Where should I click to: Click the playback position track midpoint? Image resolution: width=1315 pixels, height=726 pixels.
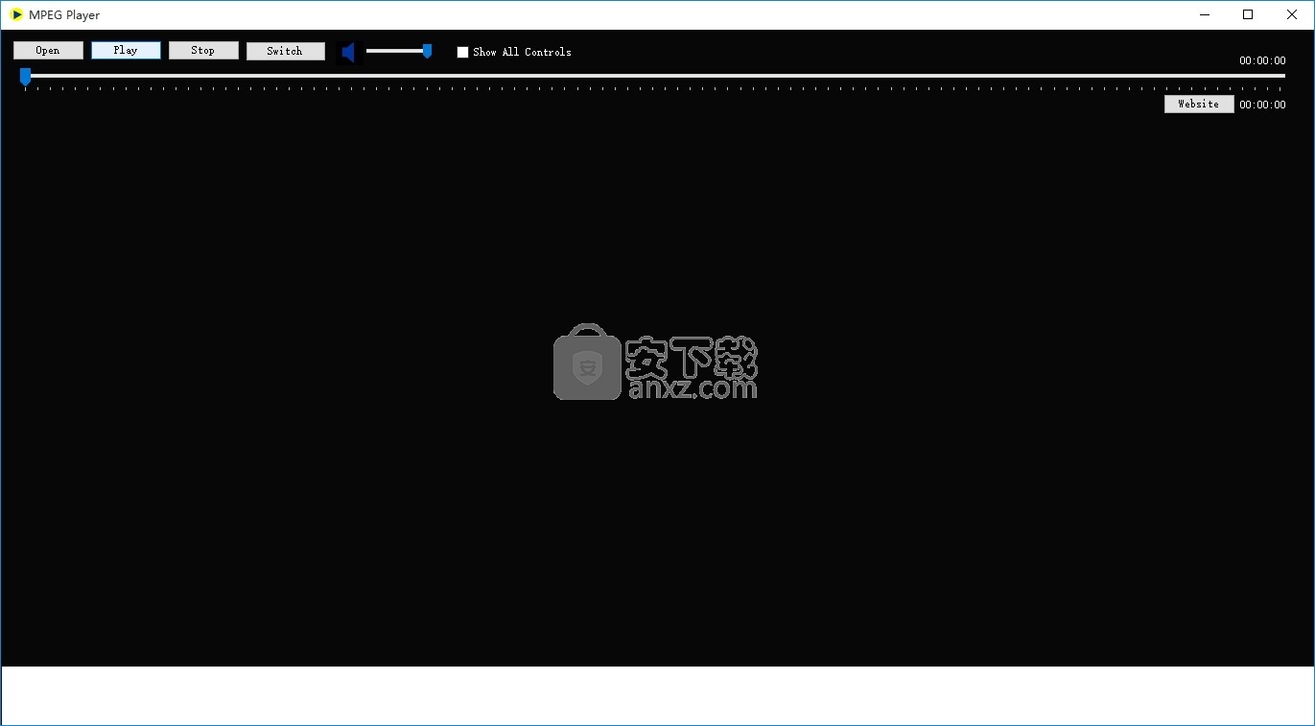[x=653, y=76]
